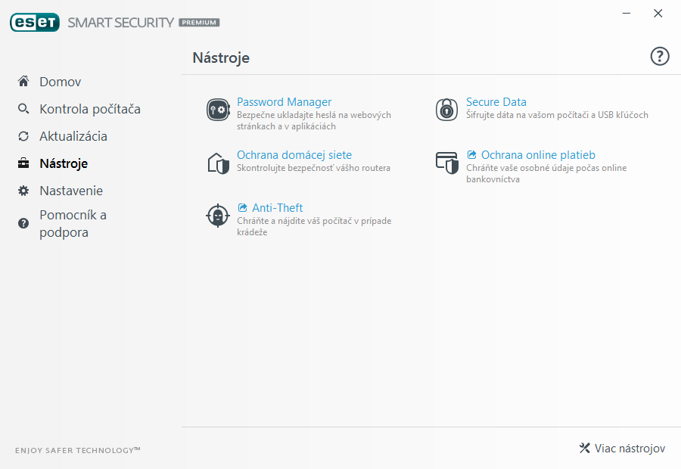Open Pomocník a podpora page
Image resolution: width=681 pixels, height=469 pixels.
[x=73, y=224]
